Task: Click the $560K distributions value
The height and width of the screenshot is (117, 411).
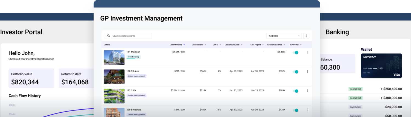Action: click(x=203, y=71)
